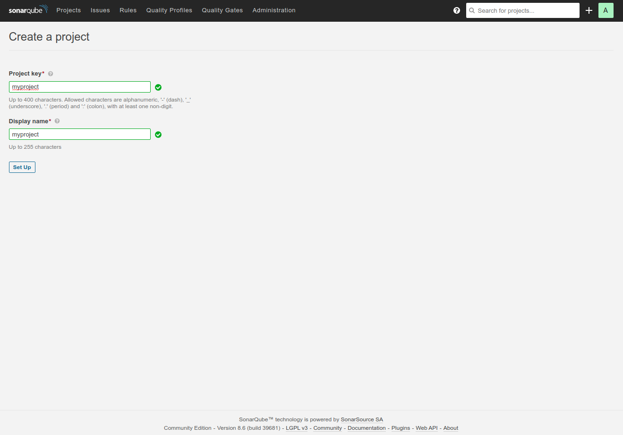Screen dimensions: 623x435
Task: Open the Administration section
Action: 274,10
